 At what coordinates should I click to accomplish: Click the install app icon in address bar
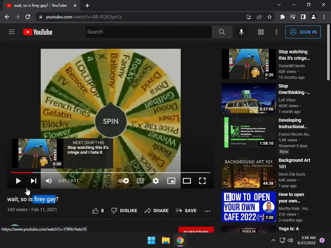[x=249, y=17]
